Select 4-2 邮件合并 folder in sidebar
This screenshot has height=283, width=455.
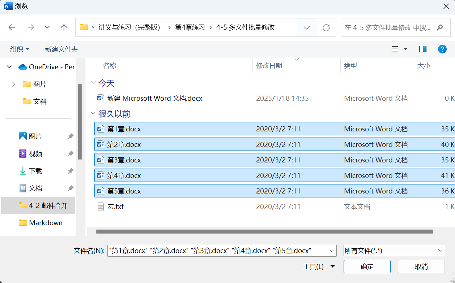point(38,205)
